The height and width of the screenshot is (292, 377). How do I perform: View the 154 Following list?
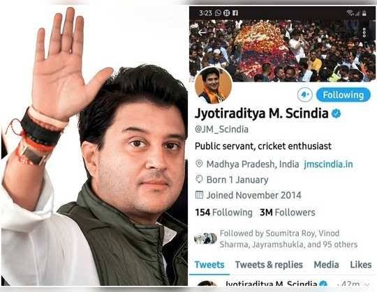[223, 213]
